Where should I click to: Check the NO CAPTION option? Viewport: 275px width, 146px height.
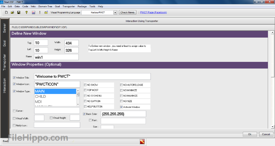point(85,101)
